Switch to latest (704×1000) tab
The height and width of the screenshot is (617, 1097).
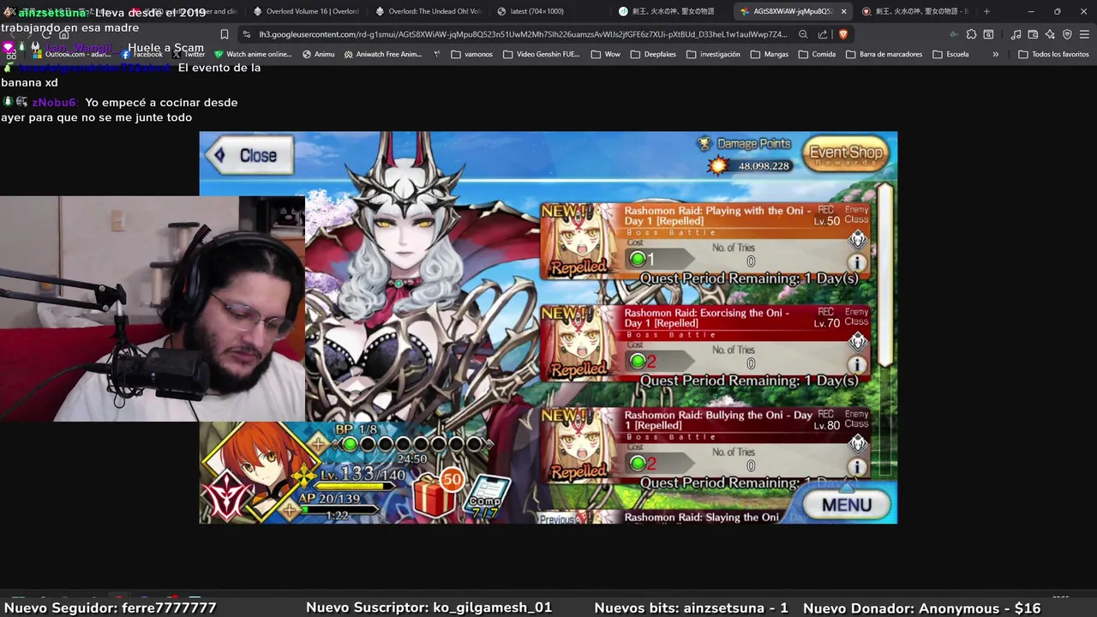coord(549,11)
